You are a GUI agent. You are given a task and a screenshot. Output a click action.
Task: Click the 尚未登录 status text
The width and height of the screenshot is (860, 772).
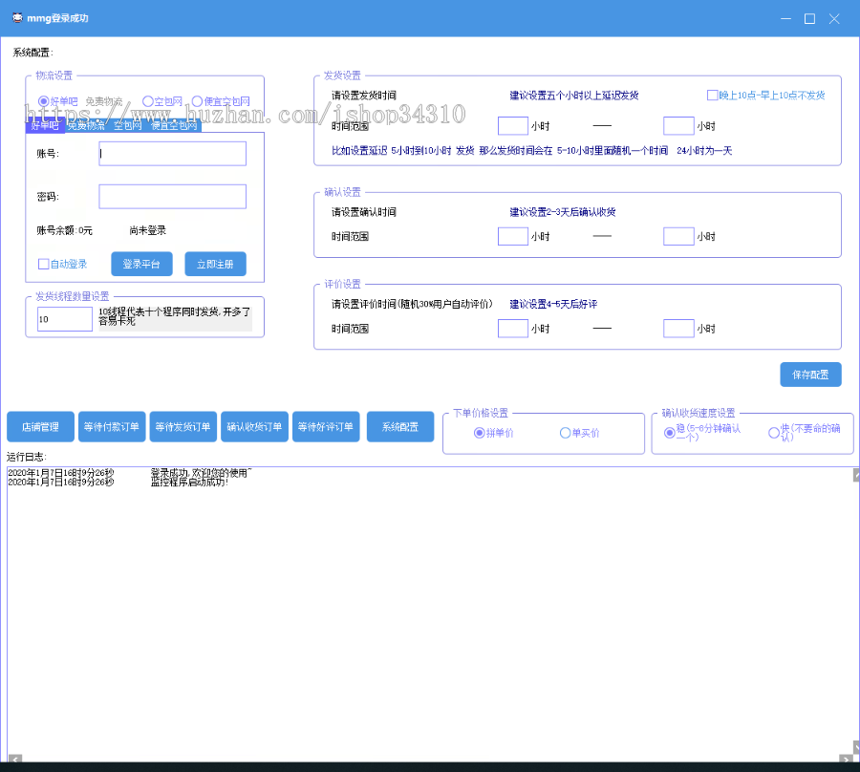[147, 230]
